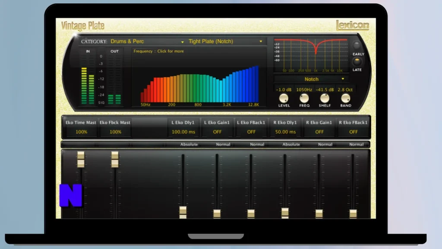Viewport: 442px width, 249px height.
Task: Open the Tight Plate (Notch) preset dropdown
Action: 225,41
